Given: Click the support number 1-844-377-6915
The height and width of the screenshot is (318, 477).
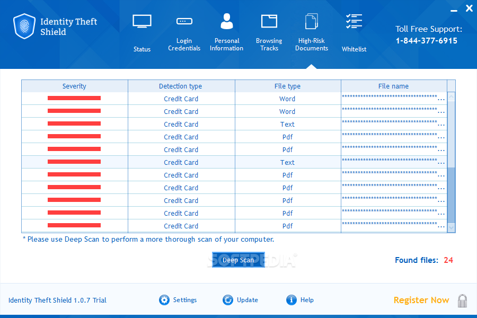Looking at the screenshot, I should pos(427,41).
